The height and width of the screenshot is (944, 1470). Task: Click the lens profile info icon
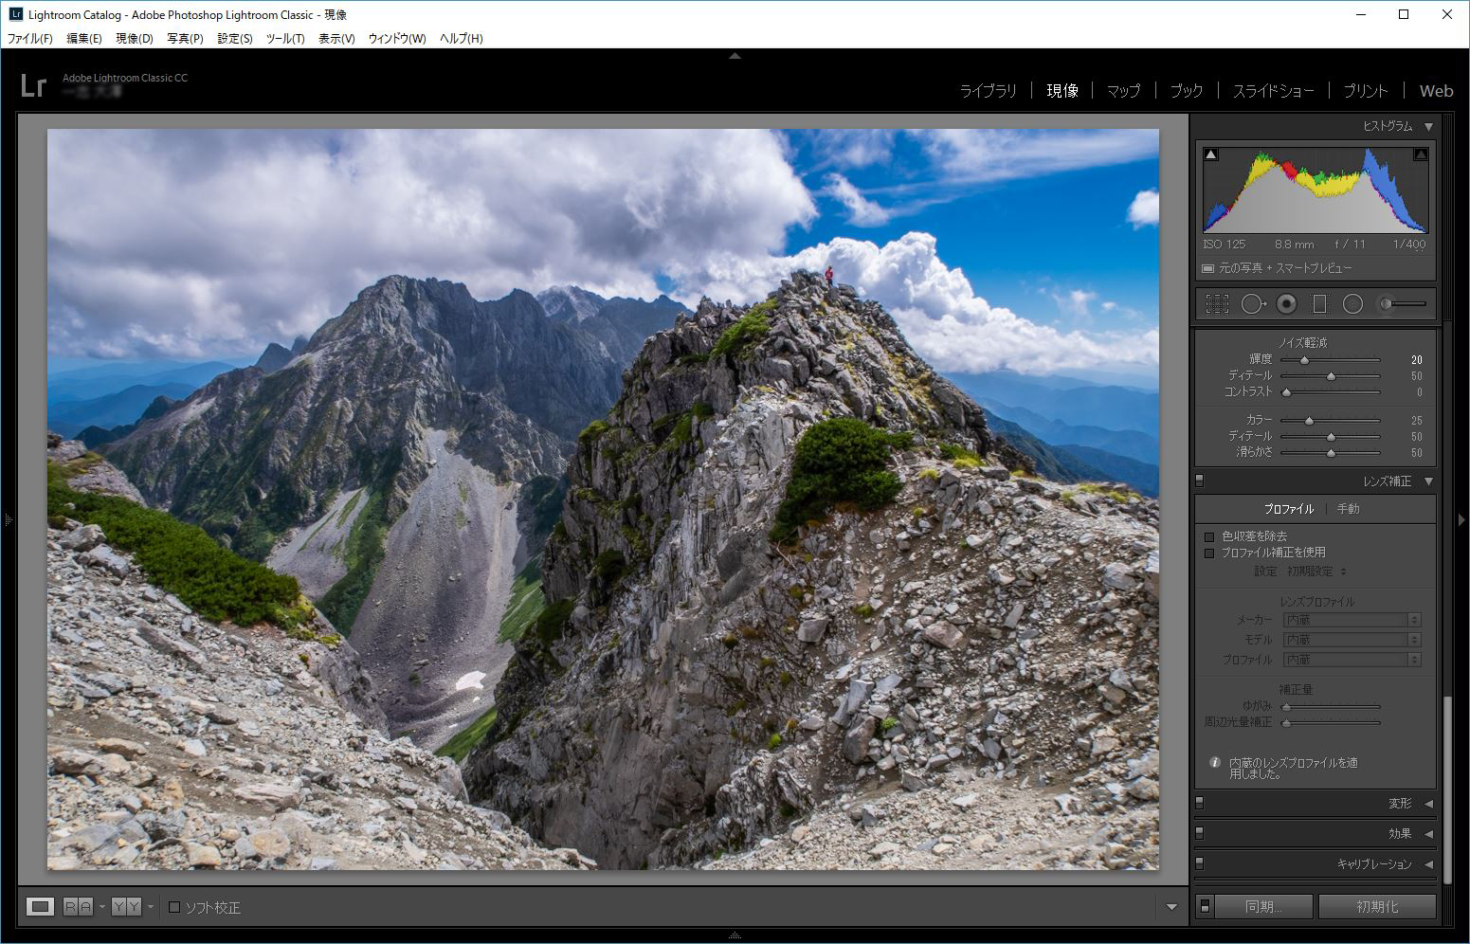pyautogui.click(x=1215, y=762)
